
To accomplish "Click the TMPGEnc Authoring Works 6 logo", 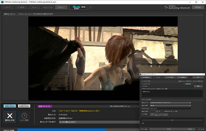I will [x=177, y=7].
